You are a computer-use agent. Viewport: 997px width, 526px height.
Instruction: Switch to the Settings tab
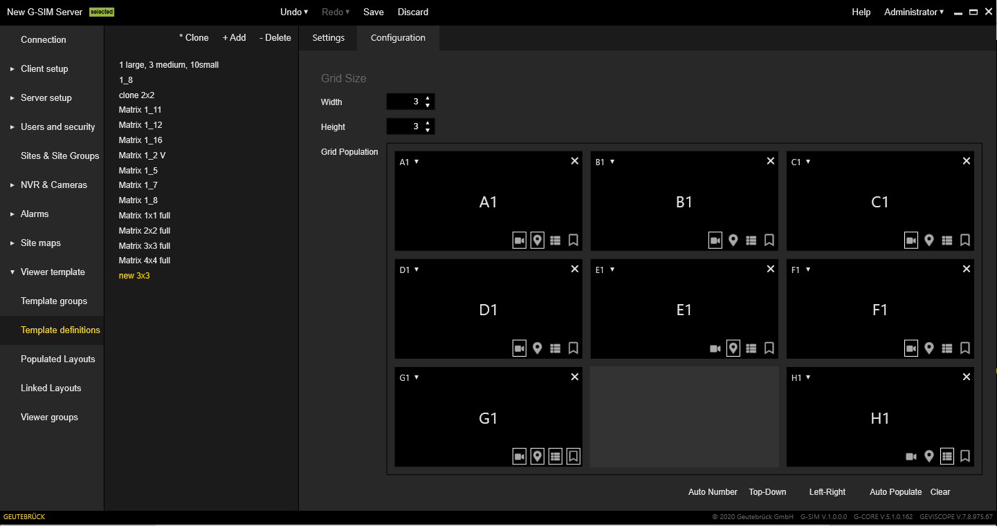click(x=328, y=38)
